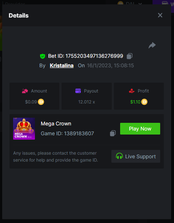The image size is (174, 223).
Task: Click the bet date and time
Action: tap(110, 65)
